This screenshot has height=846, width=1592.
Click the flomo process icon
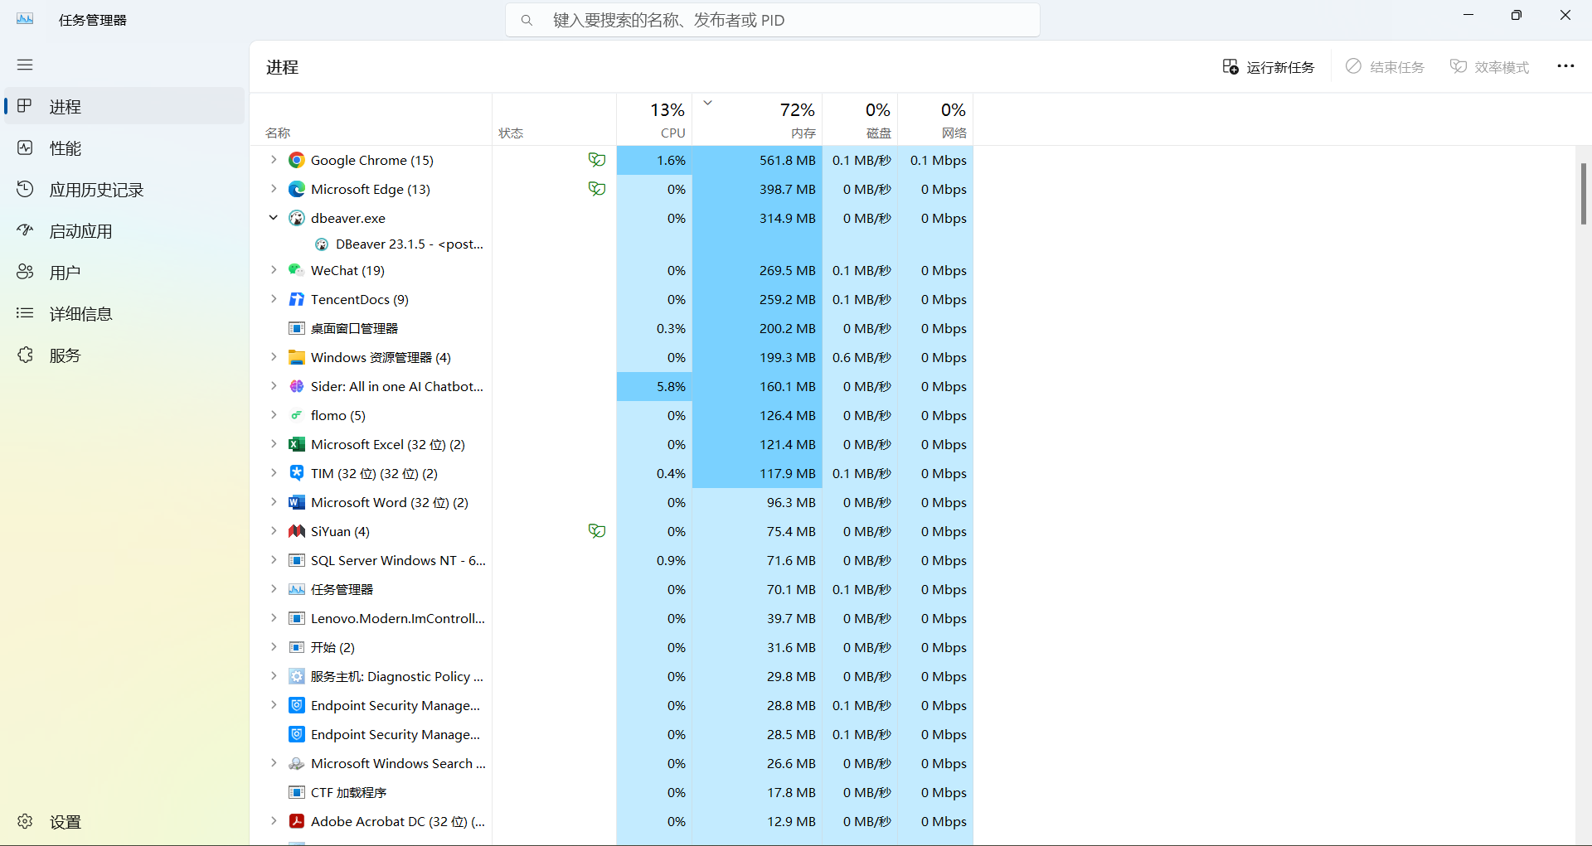(297, 415)
